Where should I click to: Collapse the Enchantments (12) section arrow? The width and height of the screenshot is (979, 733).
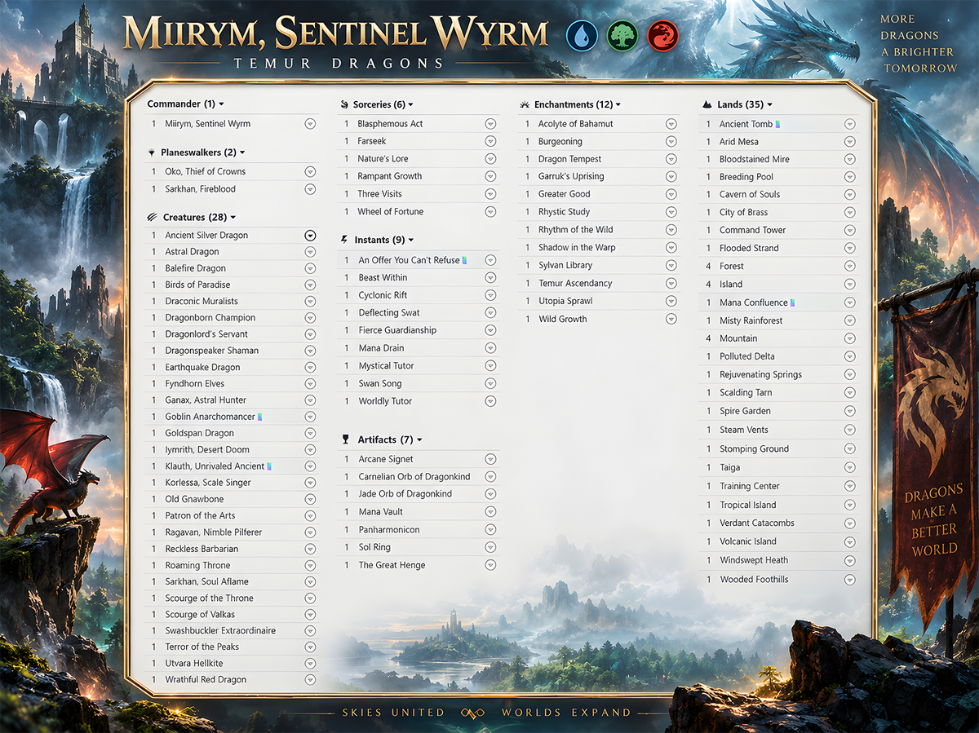tap(619, 104)
